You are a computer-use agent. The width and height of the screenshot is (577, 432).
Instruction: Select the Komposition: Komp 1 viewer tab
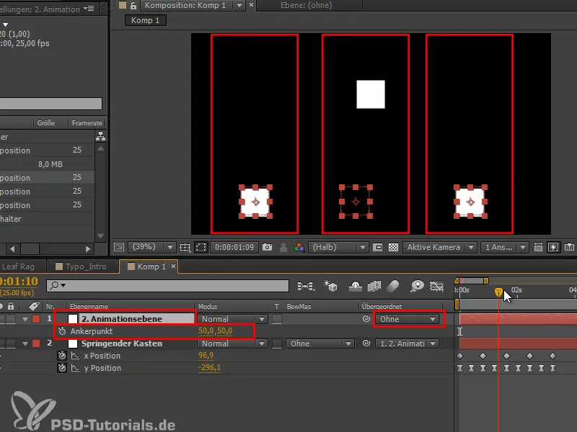point(185,5)
